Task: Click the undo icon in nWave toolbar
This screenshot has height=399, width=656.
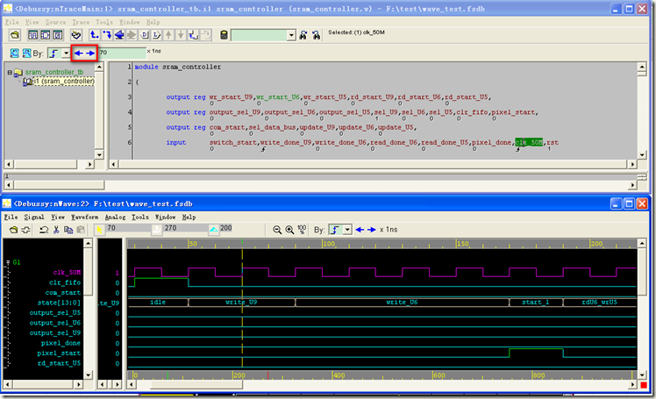Action: point(44,230)
